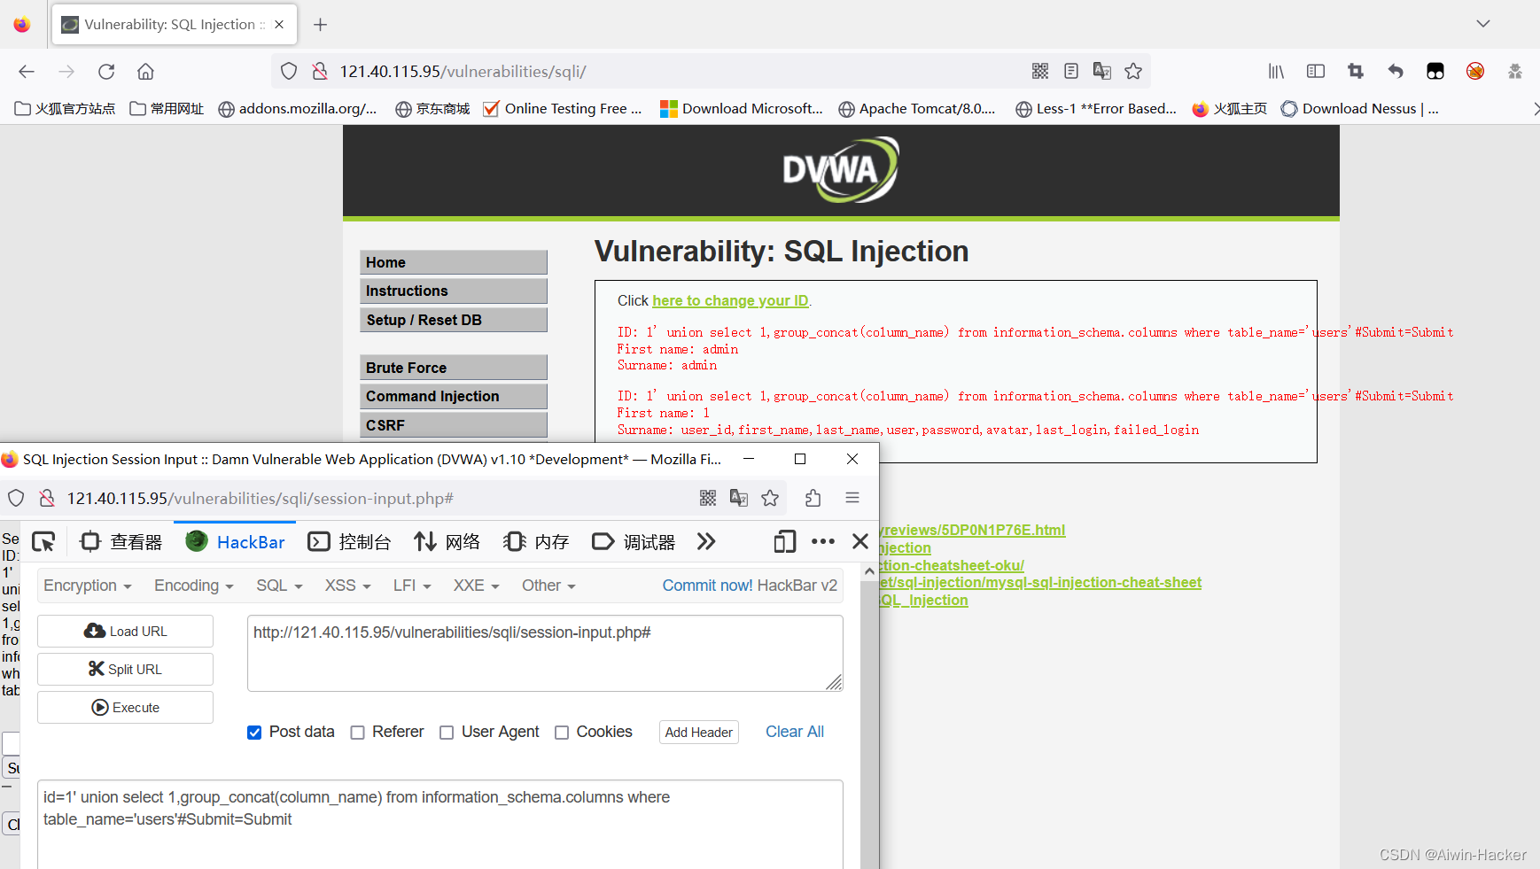Switch to the 控制台 console tab
The image size is (1540, 869).
pyautogui.click(x=350, y=541)
